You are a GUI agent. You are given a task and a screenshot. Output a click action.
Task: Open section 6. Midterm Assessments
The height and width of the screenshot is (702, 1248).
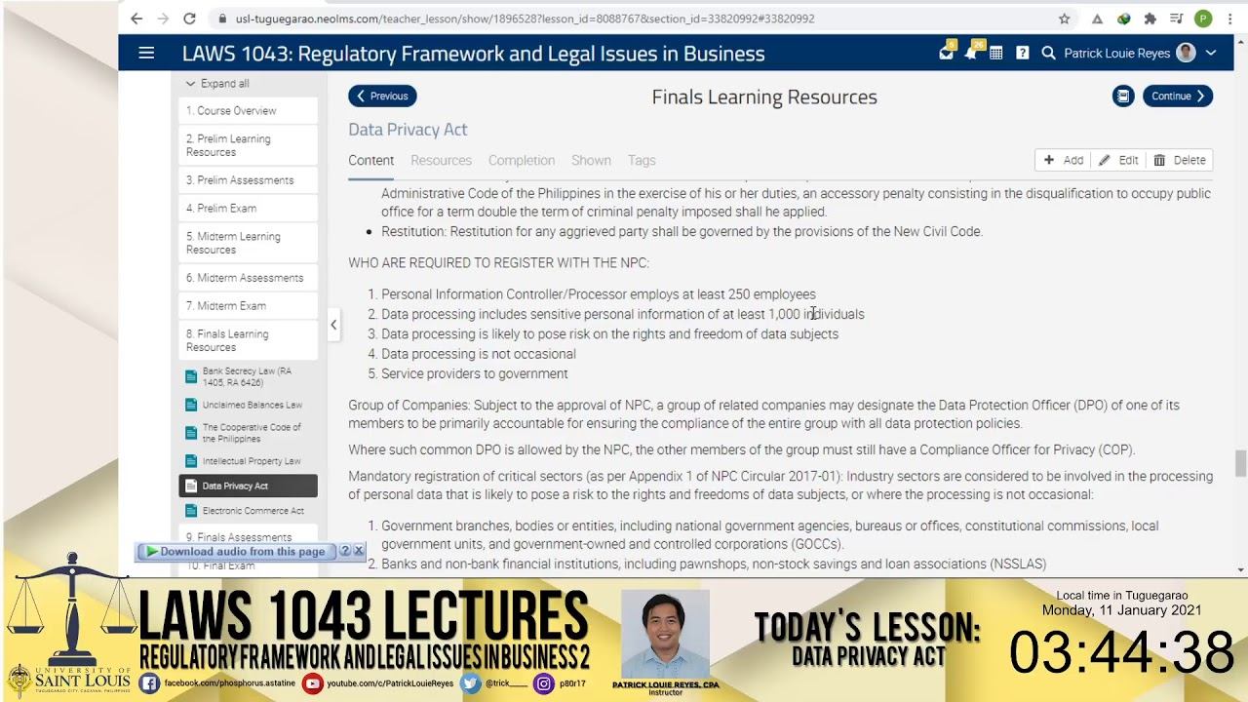(248, 278)
